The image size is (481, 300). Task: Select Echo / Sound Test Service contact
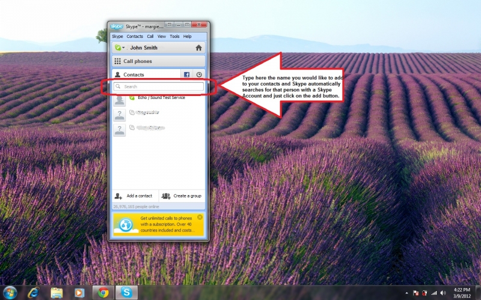(161, 98)
